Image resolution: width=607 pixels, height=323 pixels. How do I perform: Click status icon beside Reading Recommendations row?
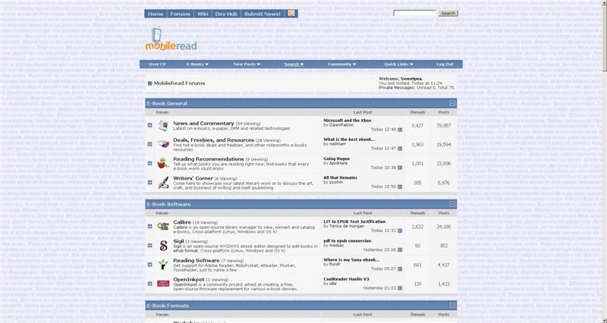click(149, 163)
